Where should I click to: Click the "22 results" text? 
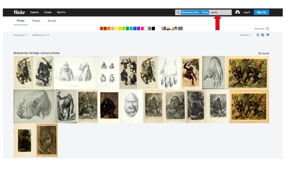(263, 53)
